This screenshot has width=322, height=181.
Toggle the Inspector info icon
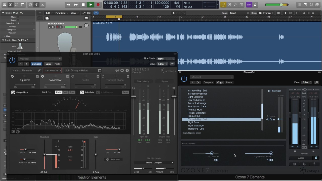click(11, 5)
